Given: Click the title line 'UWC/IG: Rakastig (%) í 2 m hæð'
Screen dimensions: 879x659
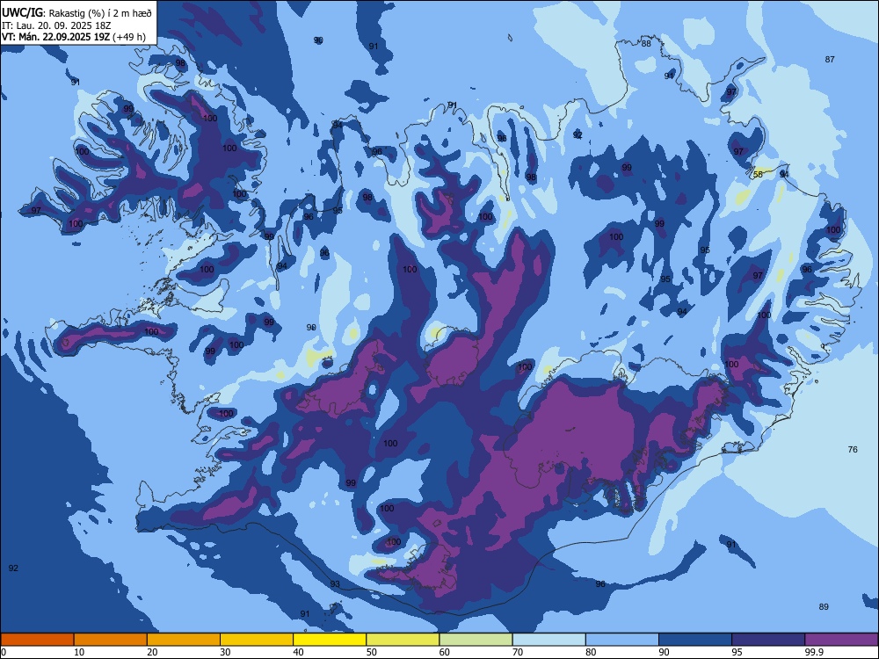Looking at the screenshot, I should pyautogui.click(x=76, y=13).
